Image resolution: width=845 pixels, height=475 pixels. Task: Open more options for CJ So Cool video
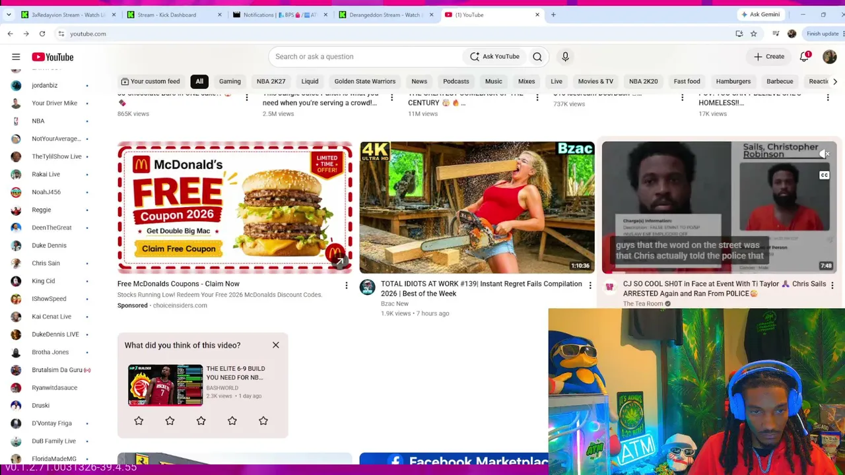click(832, 286)
